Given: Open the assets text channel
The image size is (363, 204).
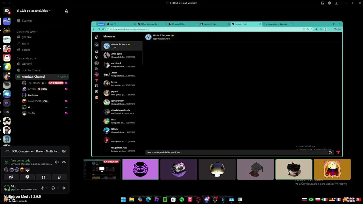Looking at the screenshot, I should (x=26, y=50).
